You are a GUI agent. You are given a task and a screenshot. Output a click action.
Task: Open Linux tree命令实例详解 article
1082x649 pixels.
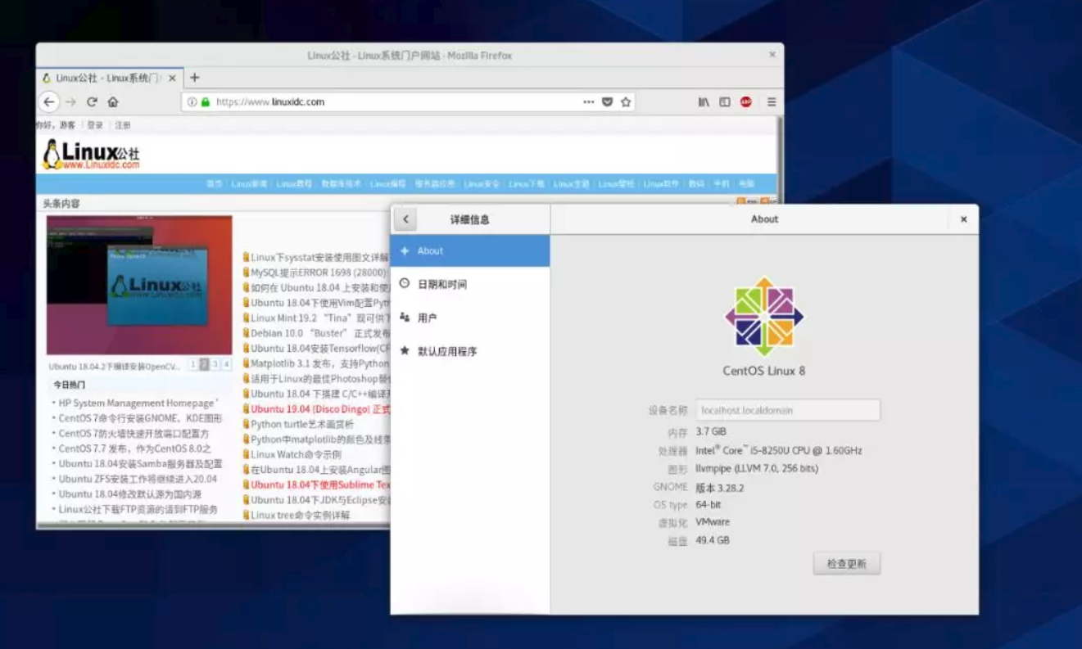pos(300,516)
